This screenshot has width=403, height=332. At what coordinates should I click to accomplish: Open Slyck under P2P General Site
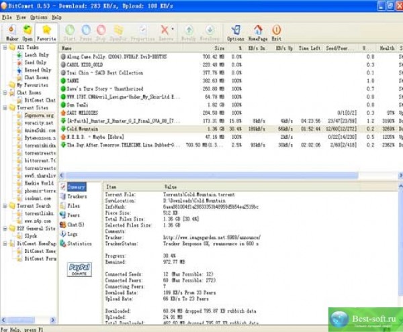[31, 236]
